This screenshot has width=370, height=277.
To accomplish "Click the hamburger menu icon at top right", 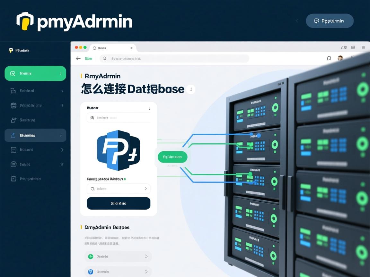I will click(x=363, y=47).
